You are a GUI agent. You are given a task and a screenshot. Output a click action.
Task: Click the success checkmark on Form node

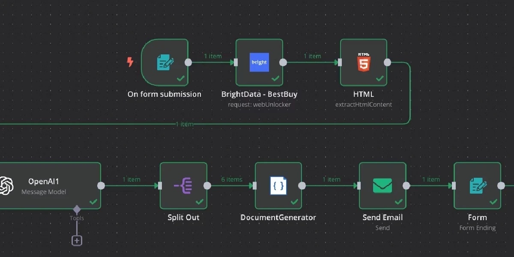point(493,202)
